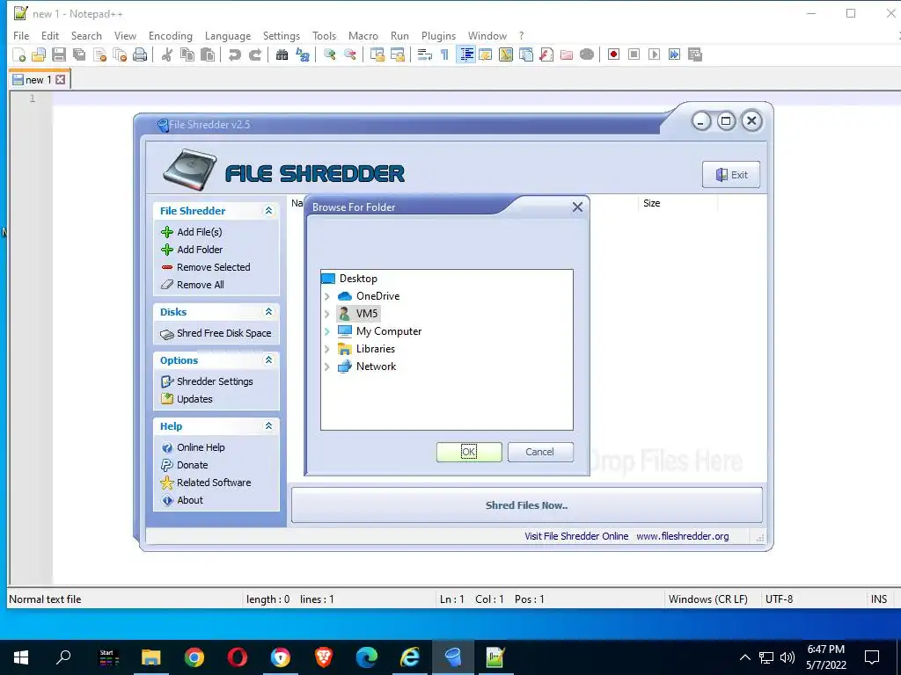Viewport: 901px width, 675px height.
Task: Click the Save Recorded Macro icon
Action: [695, 54]
